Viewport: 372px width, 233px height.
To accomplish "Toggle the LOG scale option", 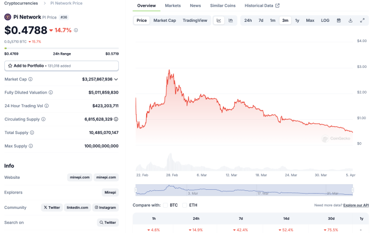I will point(326,20).
